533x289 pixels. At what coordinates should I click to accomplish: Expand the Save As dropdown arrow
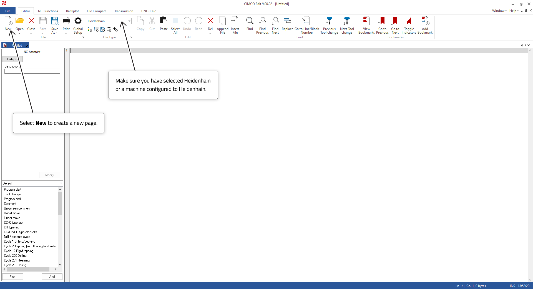coord(56,33)
